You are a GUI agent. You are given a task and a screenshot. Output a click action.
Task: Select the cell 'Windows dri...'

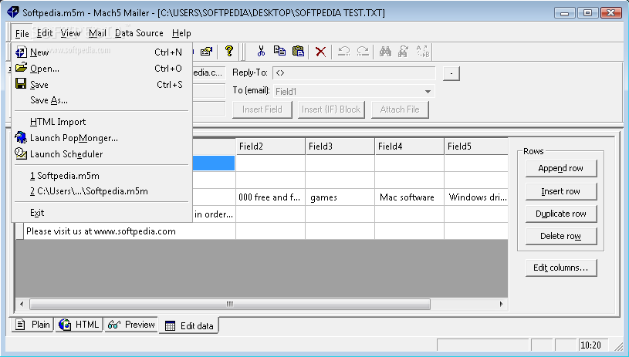(476, 197)
